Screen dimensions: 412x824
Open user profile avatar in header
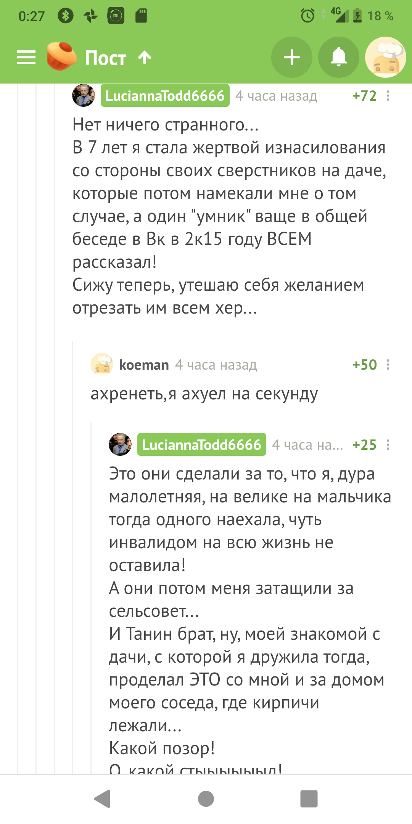coord(385,58)
